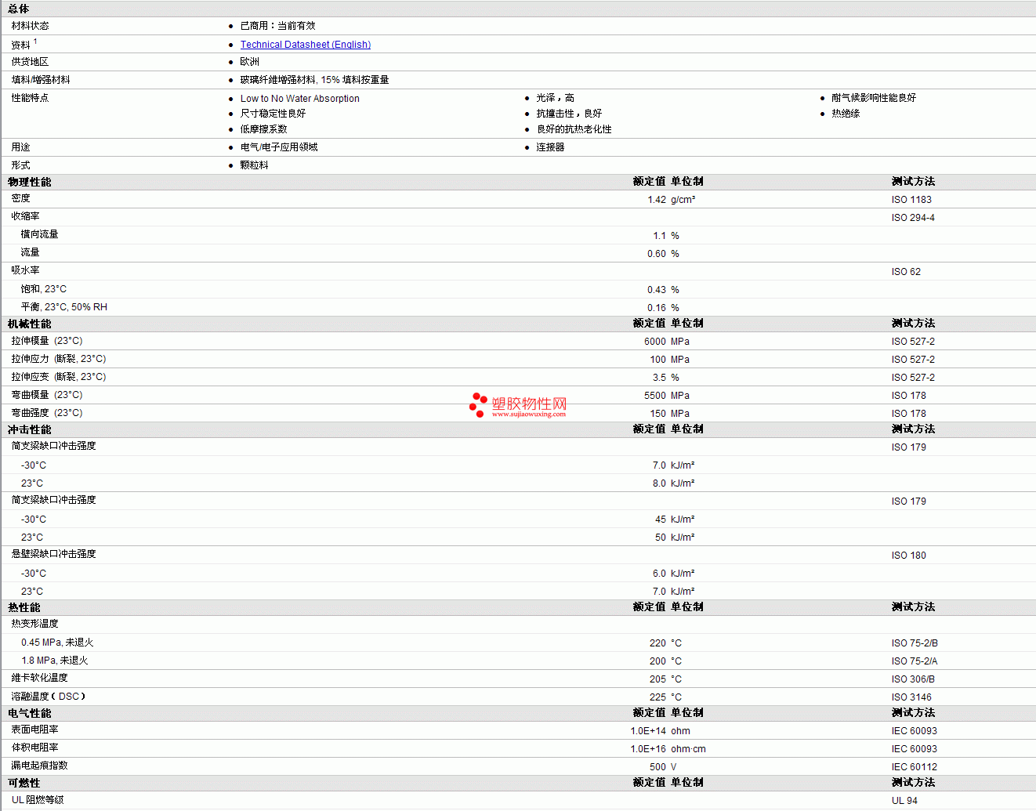Select the 'ISO 75-2/B' test method
1036x811 pixels.
tap(915, 643)
